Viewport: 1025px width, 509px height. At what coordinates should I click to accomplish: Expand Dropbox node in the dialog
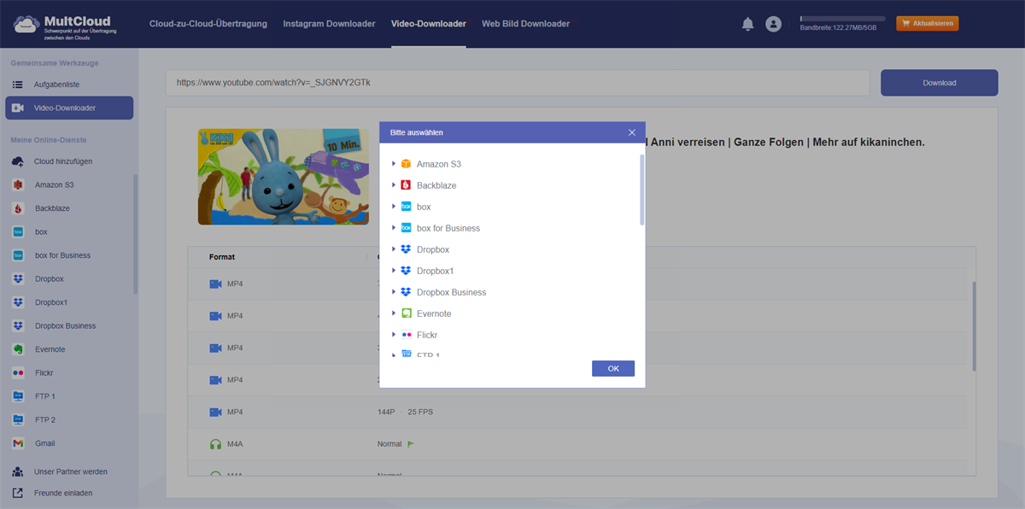[x=394, y=249]
